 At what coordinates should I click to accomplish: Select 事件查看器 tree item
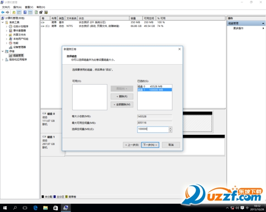(x=20, y=31)
